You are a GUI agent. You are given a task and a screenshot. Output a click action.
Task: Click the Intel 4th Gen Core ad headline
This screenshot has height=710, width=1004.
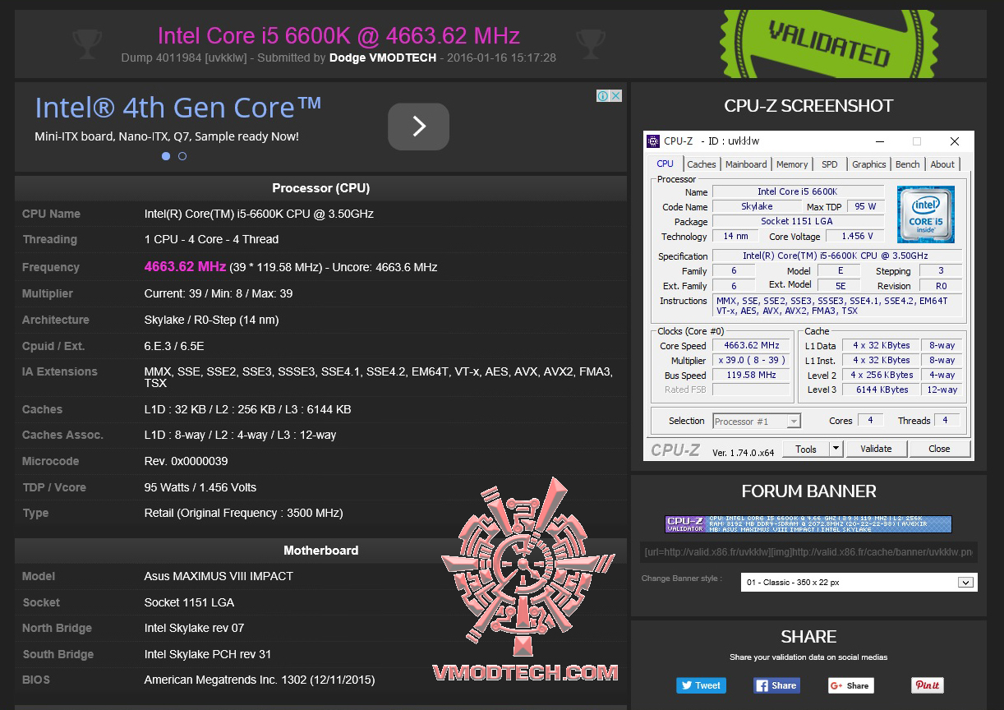[x=178, y=108]
